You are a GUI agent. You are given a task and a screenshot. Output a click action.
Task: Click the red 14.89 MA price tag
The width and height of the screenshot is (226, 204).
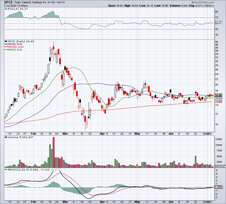[218, 101]
